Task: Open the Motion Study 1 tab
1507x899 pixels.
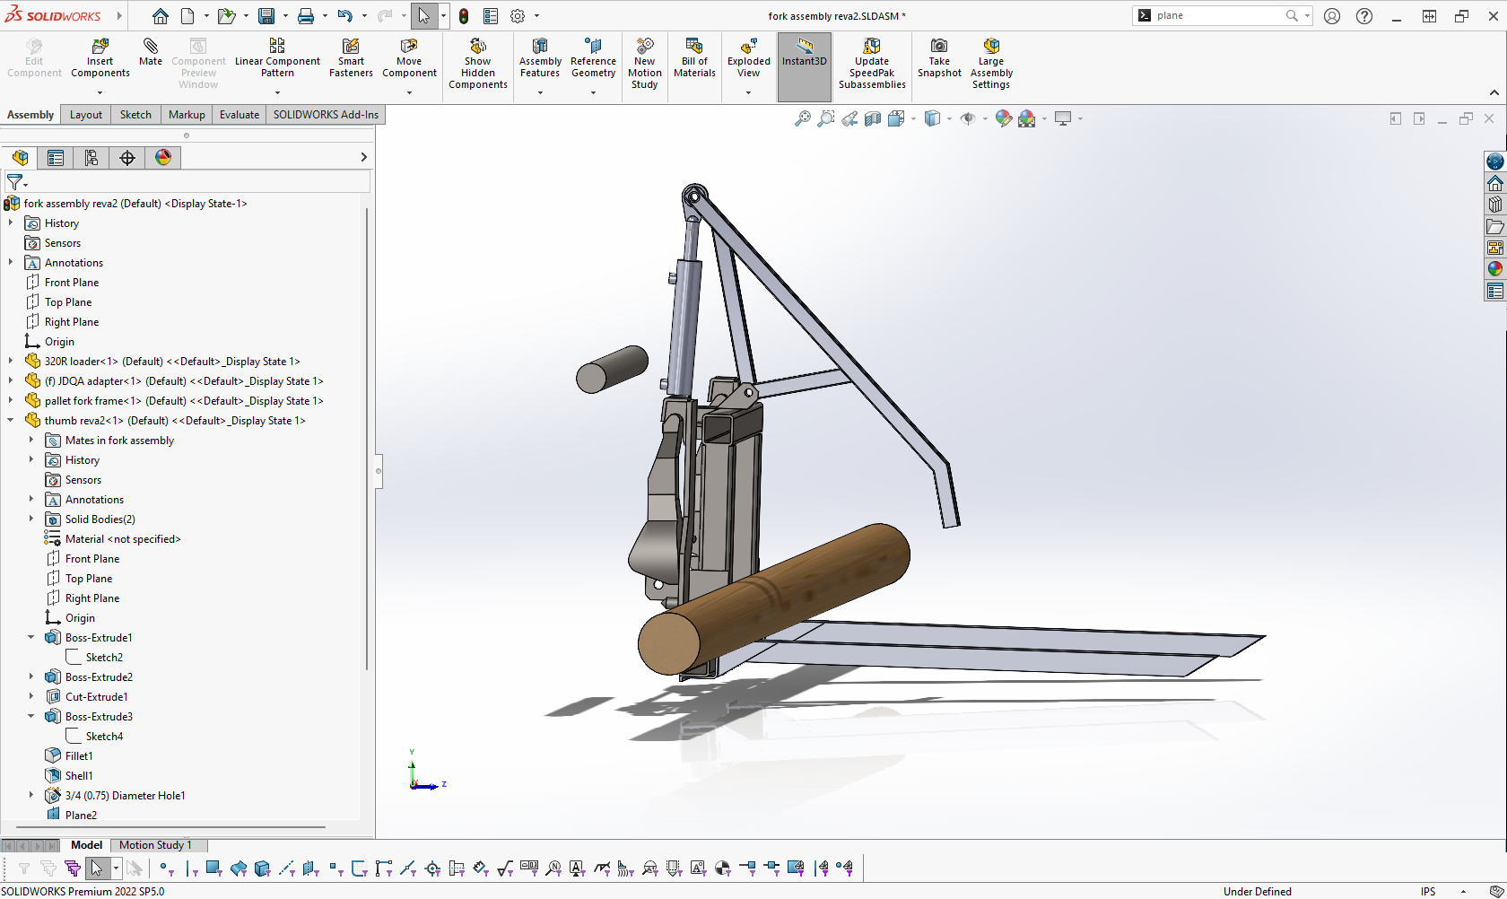Action: [x=155, y=845]
